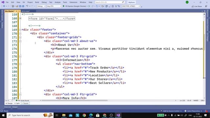Screen dimensions: 210x118
Task: Click the search magnifier icon
Action: pos(123,2)
